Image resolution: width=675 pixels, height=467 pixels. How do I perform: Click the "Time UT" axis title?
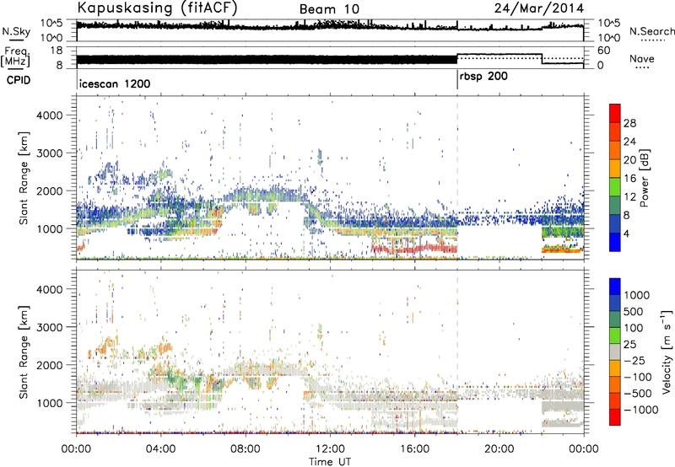click(x=330, y=461)
